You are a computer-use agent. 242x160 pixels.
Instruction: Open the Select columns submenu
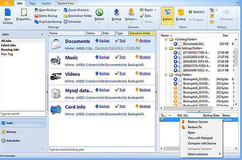coord(201,154)
